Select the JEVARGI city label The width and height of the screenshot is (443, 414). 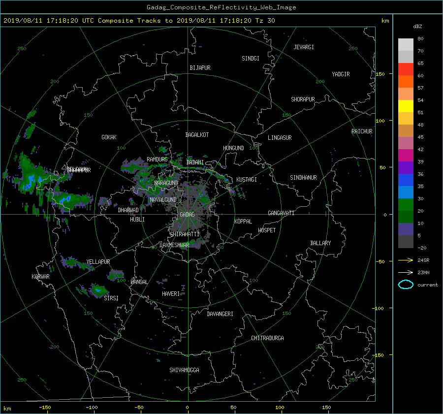[304, 47]
